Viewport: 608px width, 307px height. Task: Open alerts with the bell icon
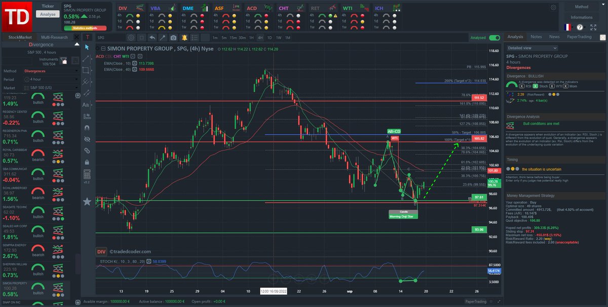(x=185, y=37)
